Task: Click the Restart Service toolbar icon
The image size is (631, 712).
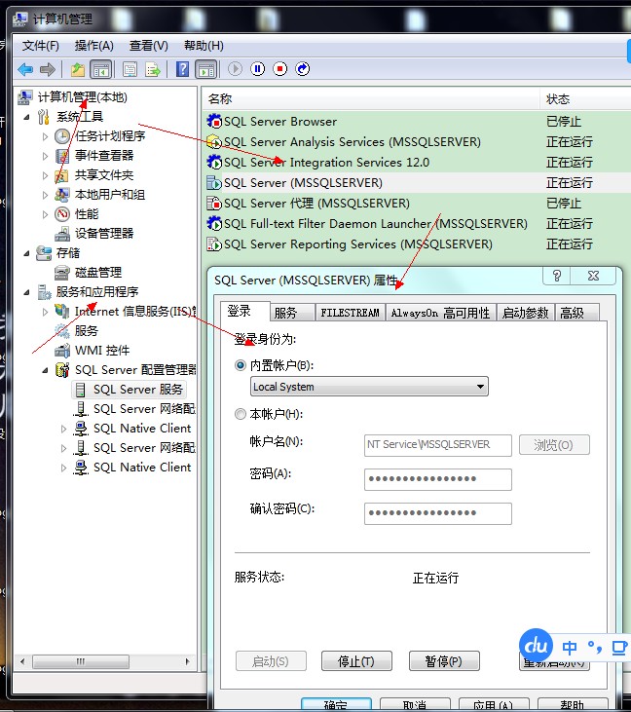Action: (x=302, y=69)
